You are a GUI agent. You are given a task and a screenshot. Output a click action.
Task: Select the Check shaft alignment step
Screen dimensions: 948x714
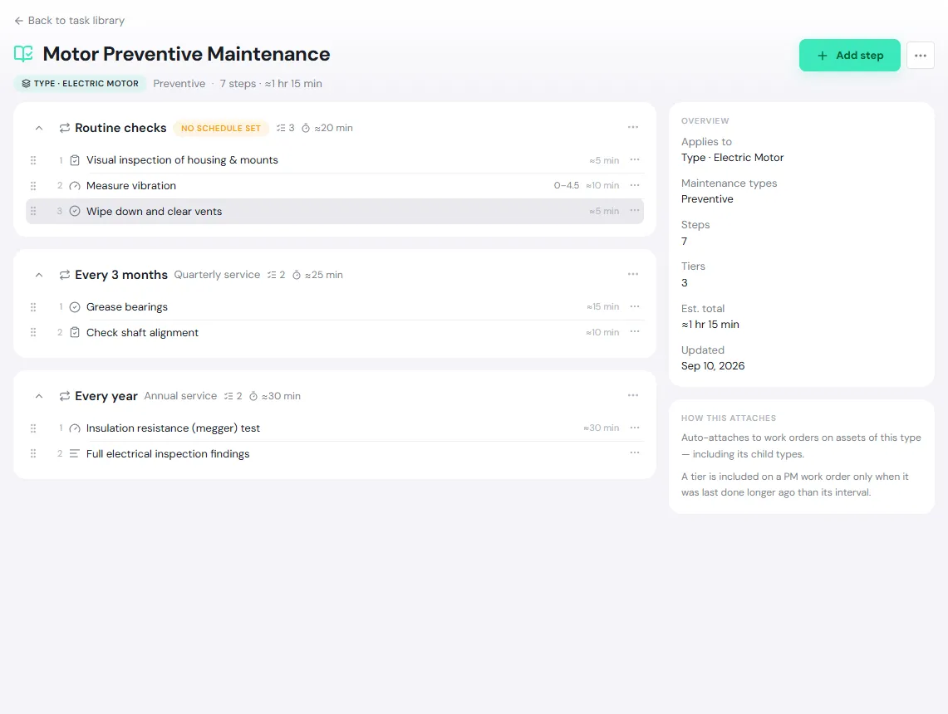click(335, 332)
